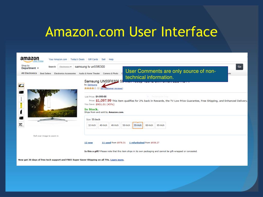Click the In Stock. status text

click(x=91, y=109)
